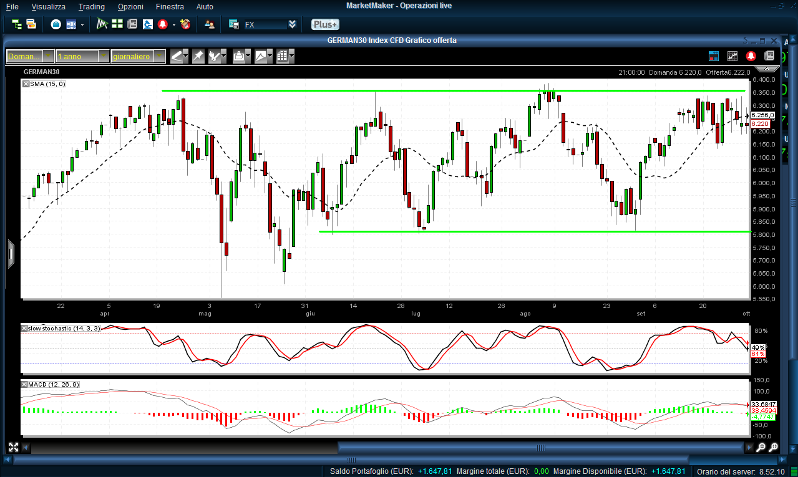Open the FX instrument category dropdown
The width and height of the screenshot is (798, 477).
point(292,24)
